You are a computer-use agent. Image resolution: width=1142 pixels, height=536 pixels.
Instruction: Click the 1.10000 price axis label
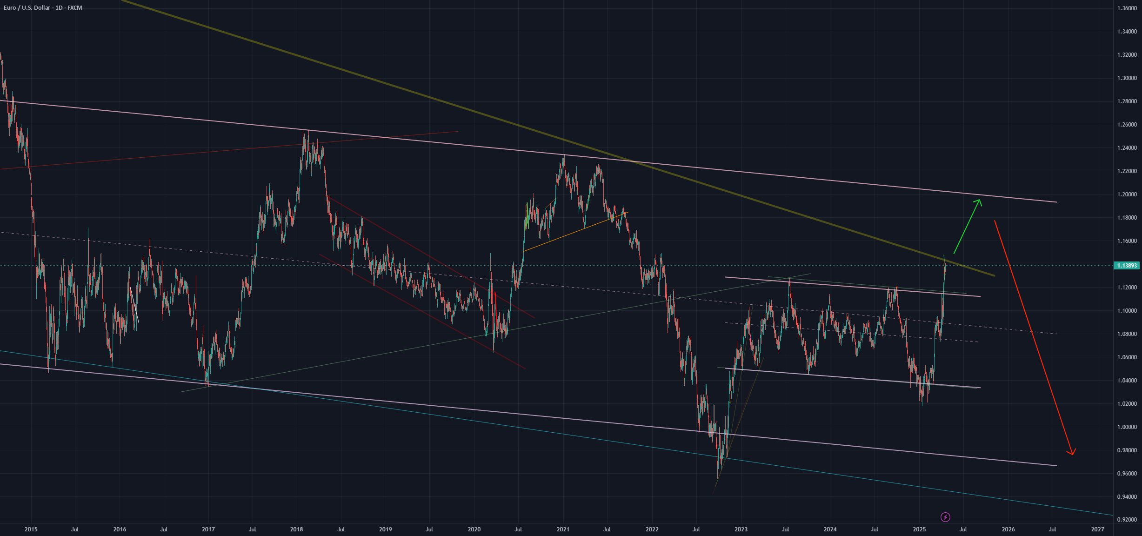[x=1127, y=311]
